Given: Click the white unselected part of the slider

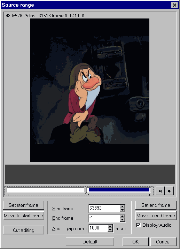Looking at the screenshot, I should pyautogui.click(x=46, y=190).
